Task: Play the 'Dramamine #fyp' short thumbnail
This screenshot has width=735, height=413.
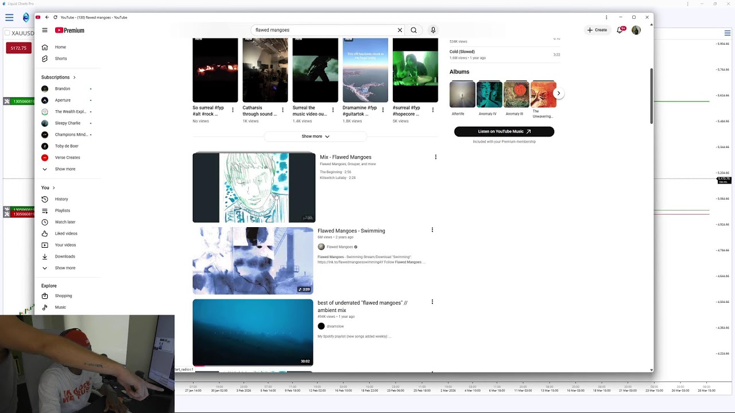Action: coord(365,70)
